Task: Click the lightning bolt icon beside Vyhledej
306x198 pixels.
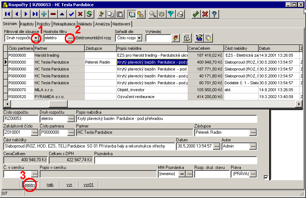Action: pyautogui.click(x=176, y=38)
